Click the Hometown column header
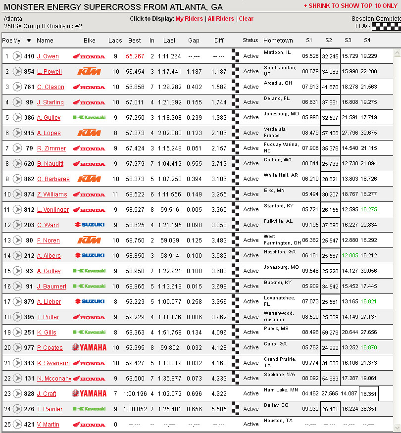 pos(278,40)
